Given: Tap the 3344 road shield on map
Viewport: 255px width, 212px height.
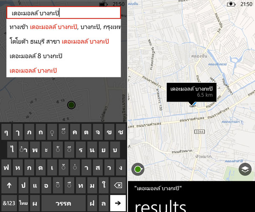Looking at the screenshot, I should pos(200,132).
